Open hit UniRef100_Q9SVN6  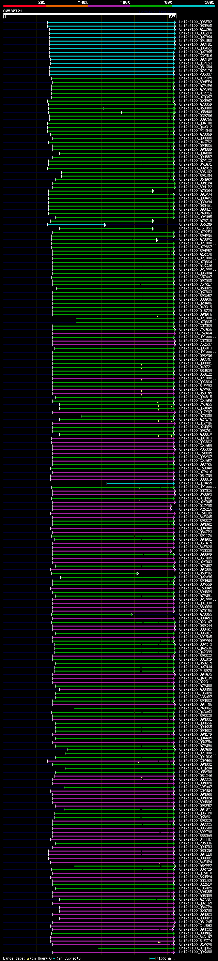tap(195, 356)
